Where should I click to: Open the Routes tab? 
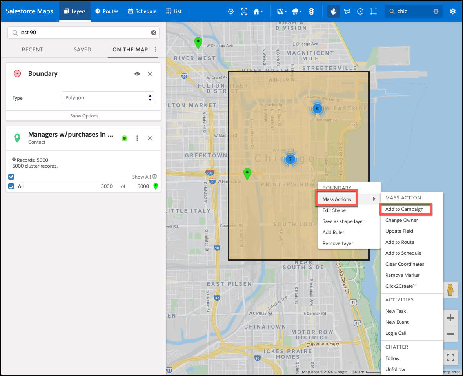[x=107, y=11]
